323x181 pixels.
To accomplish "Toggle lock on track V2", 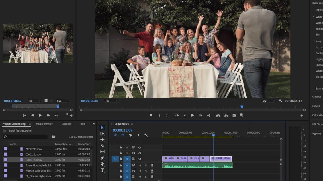I will (x=121, y=153).
